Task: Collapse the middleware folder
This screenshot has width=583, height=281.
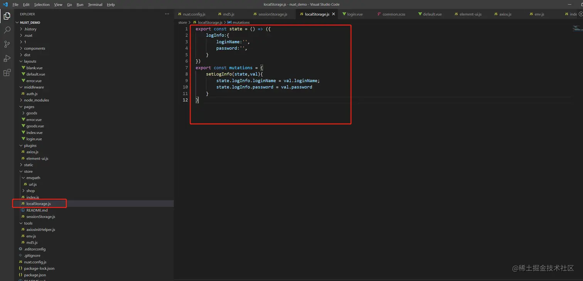Action: click(34, 87)
